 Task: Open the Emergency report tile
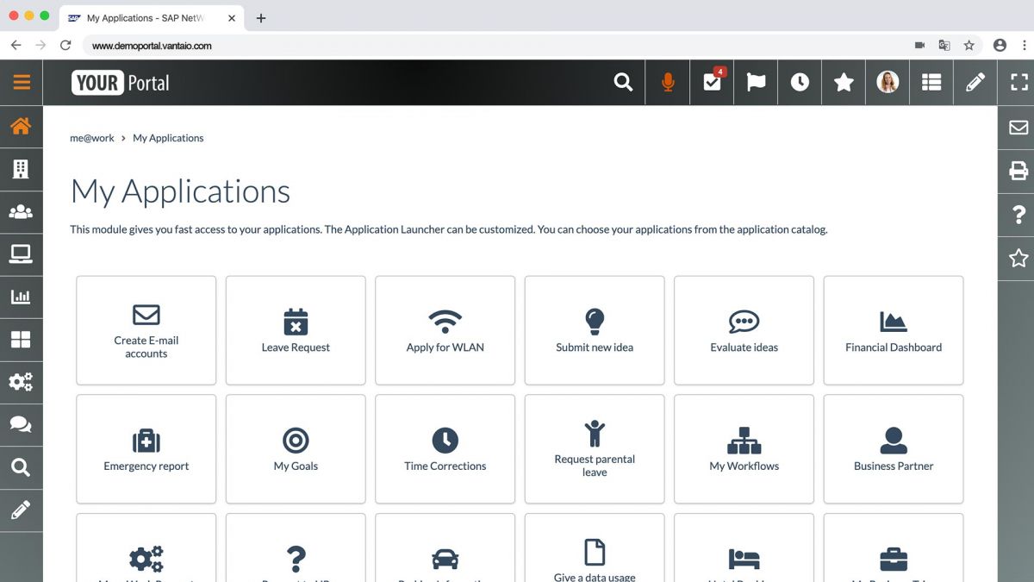coord(146,449)
